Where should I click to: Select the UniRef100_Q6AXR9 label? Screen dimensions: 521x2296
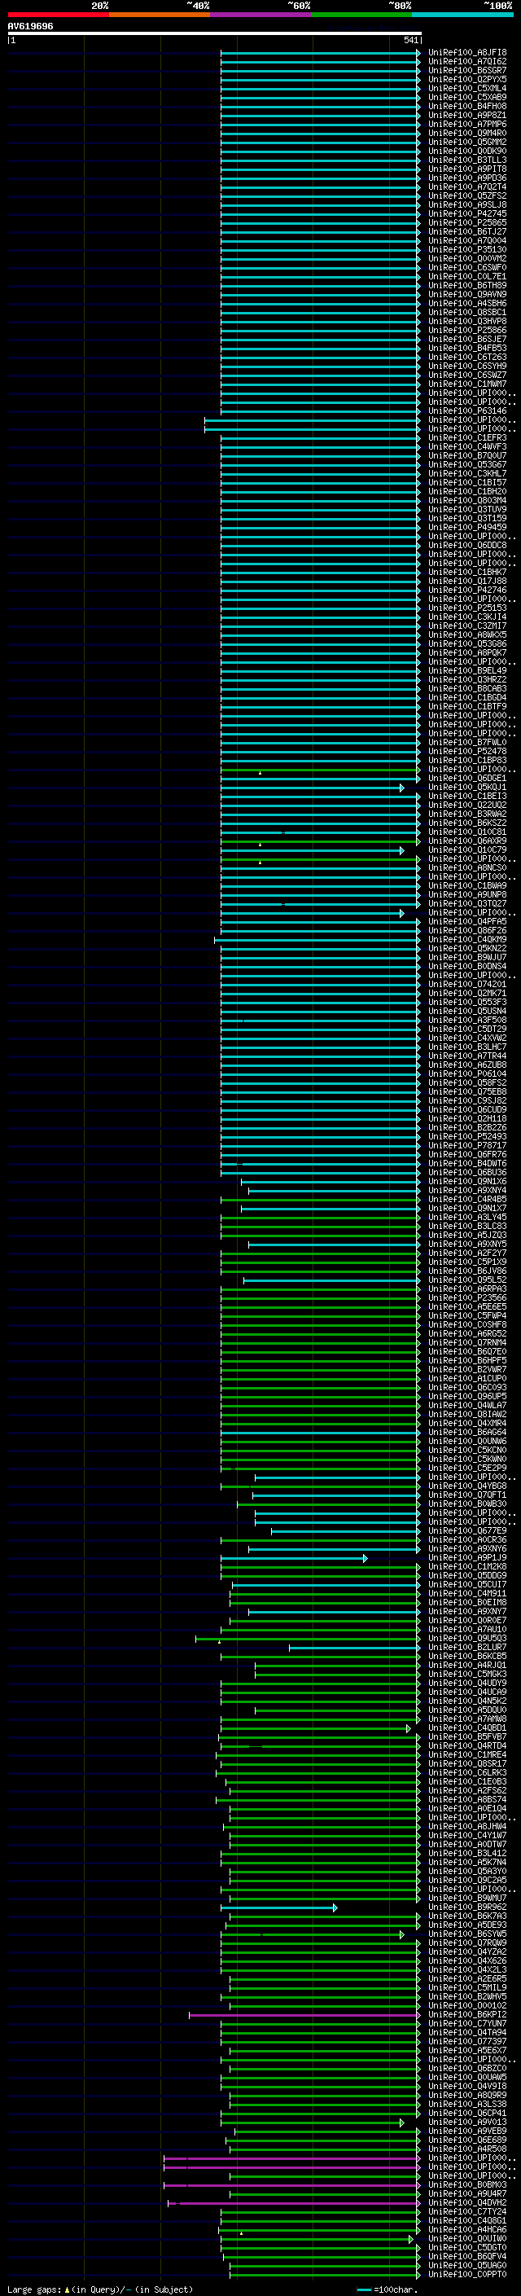pos(467,841)
